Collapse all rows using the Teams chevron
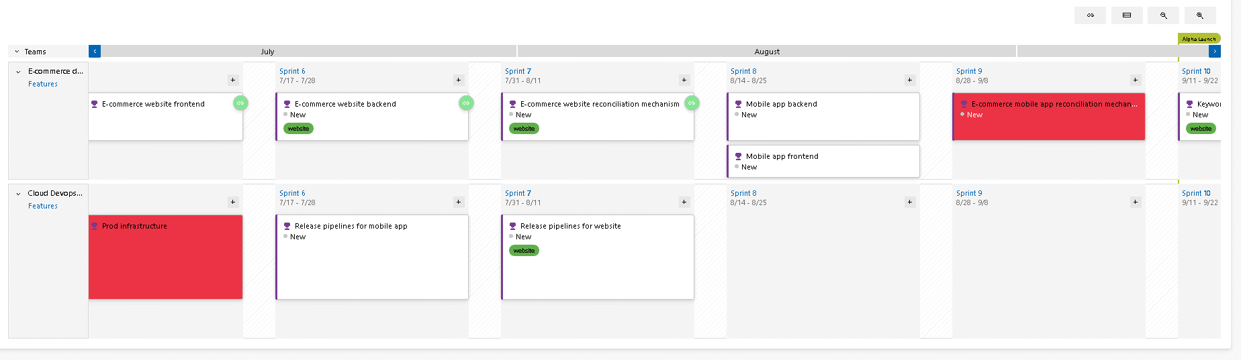 pyautogui.click(x=17, y=52)
